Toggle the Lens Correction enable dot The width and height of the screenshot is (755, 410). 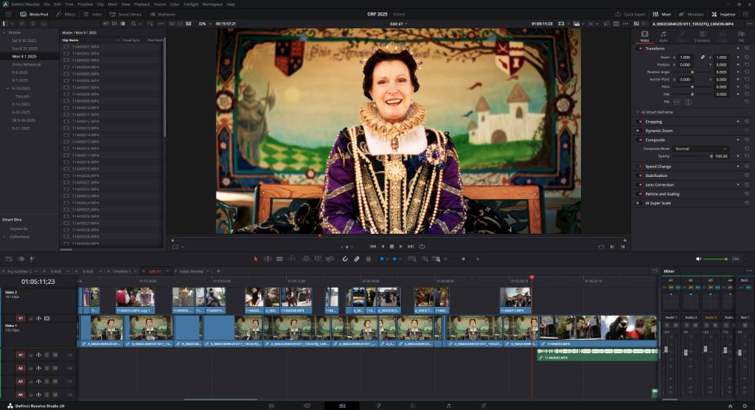(640, 184)
